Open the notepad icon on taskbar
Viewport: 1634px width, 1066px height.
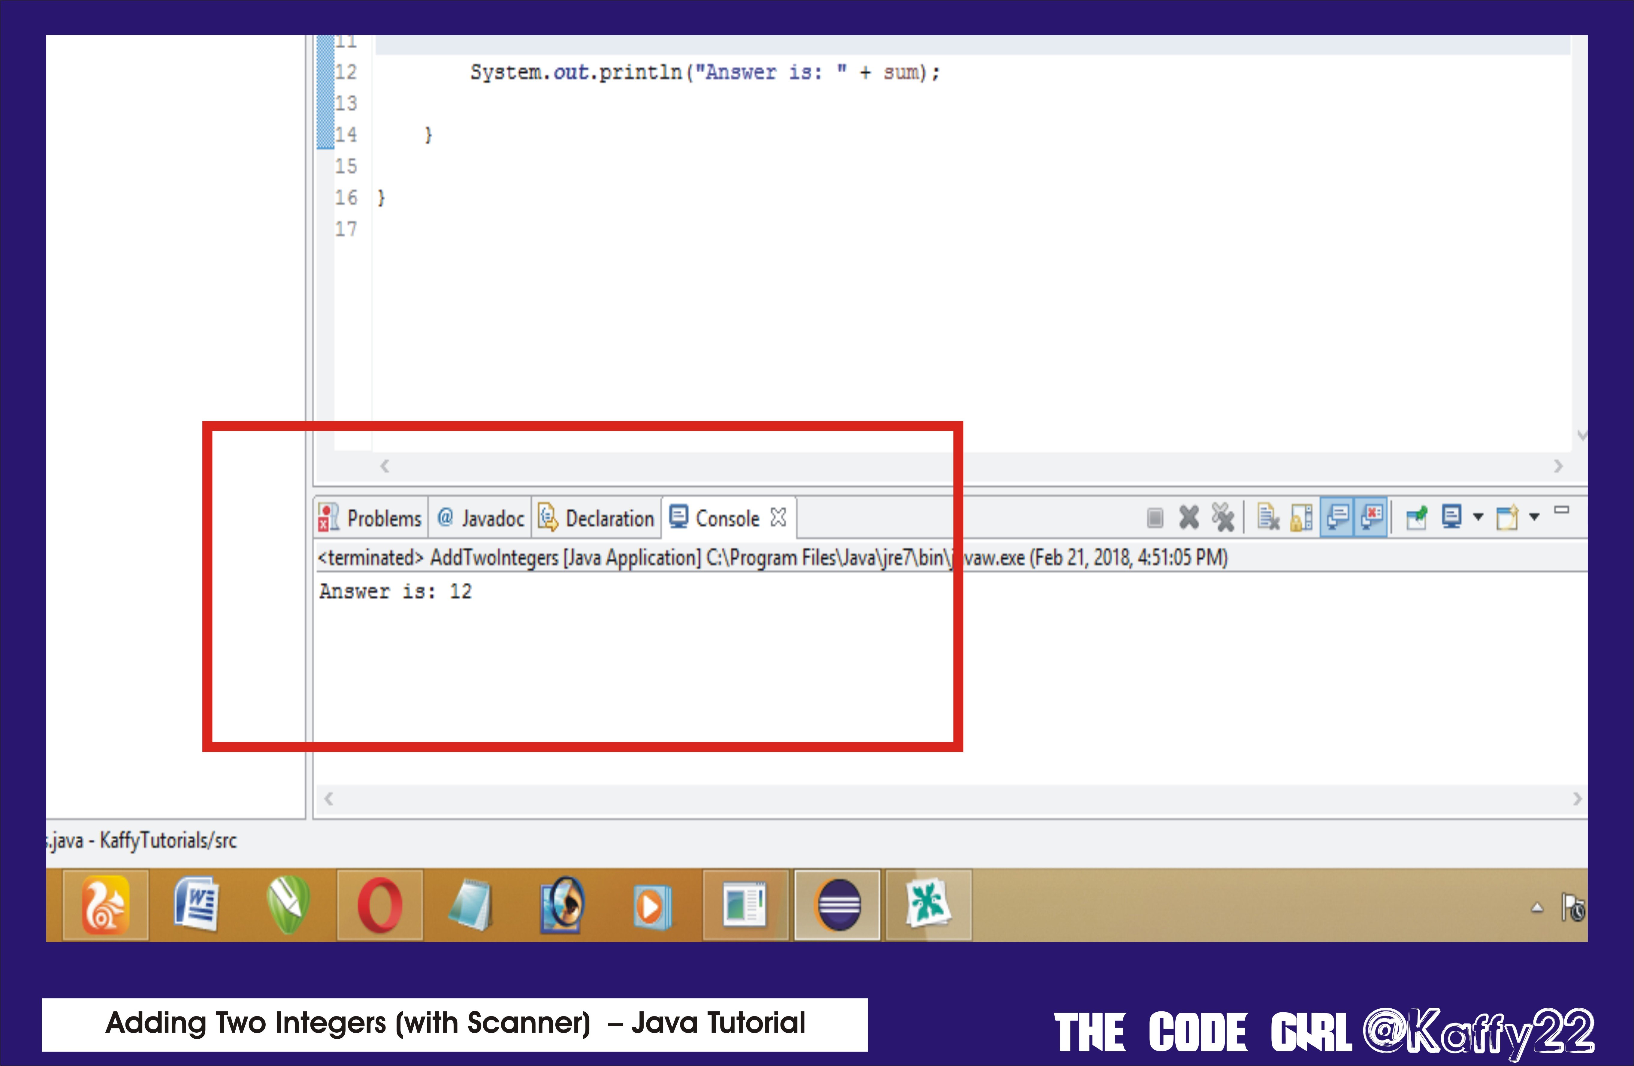coord(471,905)
